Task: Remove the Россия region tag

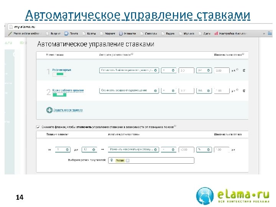Action: point(128,160)
